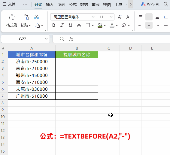The width and height of the screenshot is (170, 155).
Task: Align text right
Action: pyautogui.click(x=157, y=25)
